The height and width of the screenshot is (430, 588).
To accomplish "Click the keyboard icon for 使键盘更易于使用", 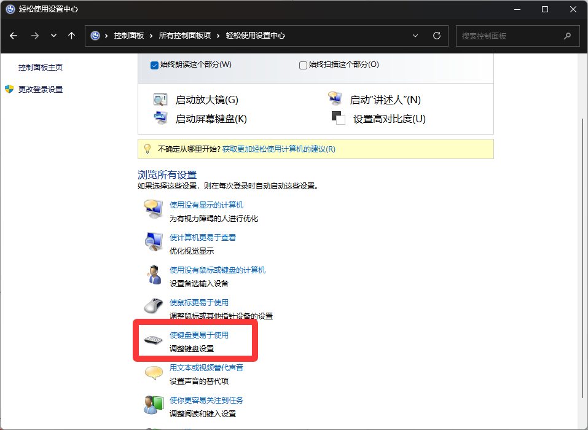I will (x=152, y=340).
